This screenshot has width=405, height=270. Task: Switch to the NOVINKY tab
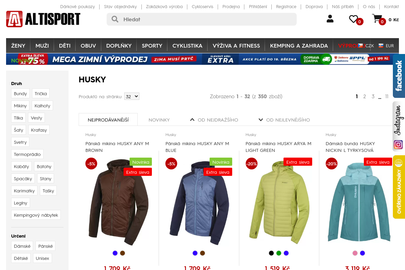click(x=159, y=119)
